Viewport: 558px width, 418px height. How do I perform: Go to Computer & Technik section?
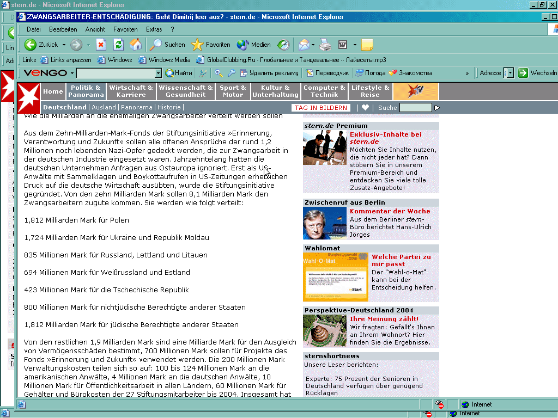324,91
